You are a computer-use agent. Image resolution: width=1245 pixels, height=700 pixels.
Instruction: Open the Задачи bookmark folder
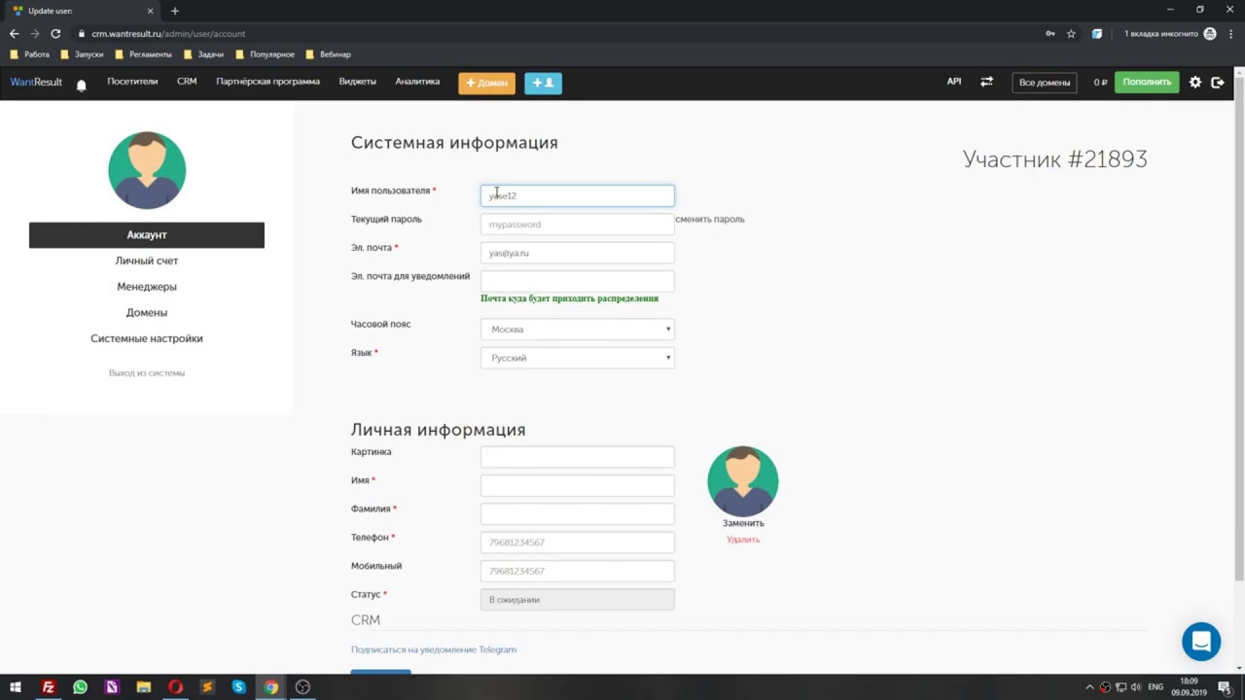pos(203,54)
